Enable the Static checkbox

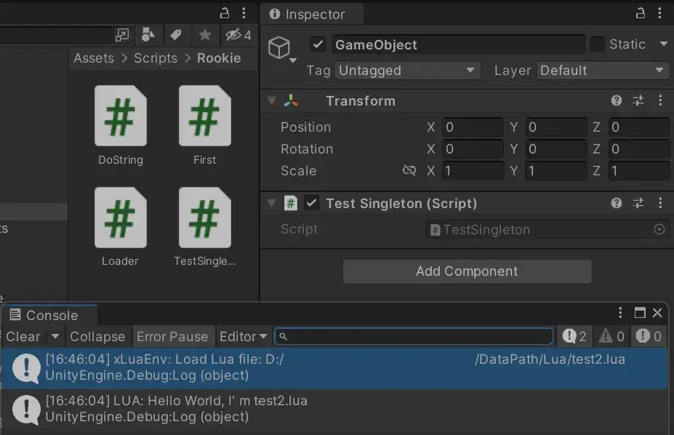pyautogui.click(x=597, y=44)
